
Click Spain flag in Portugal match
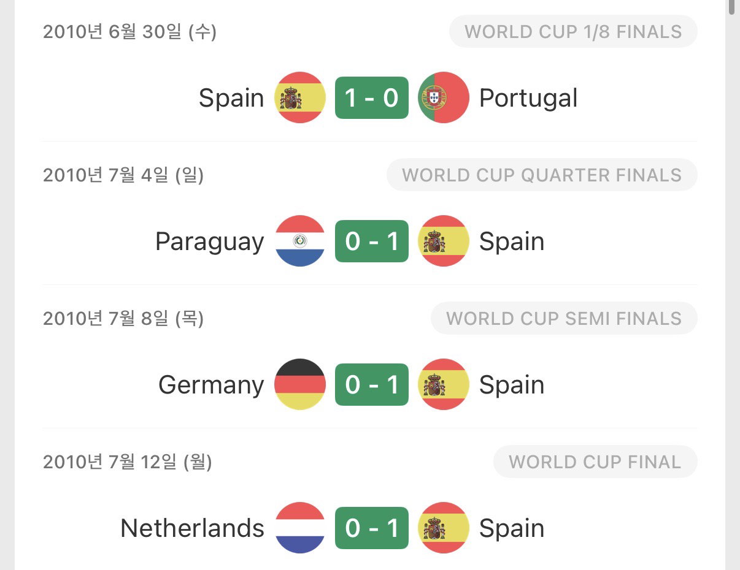pos(299,97)
